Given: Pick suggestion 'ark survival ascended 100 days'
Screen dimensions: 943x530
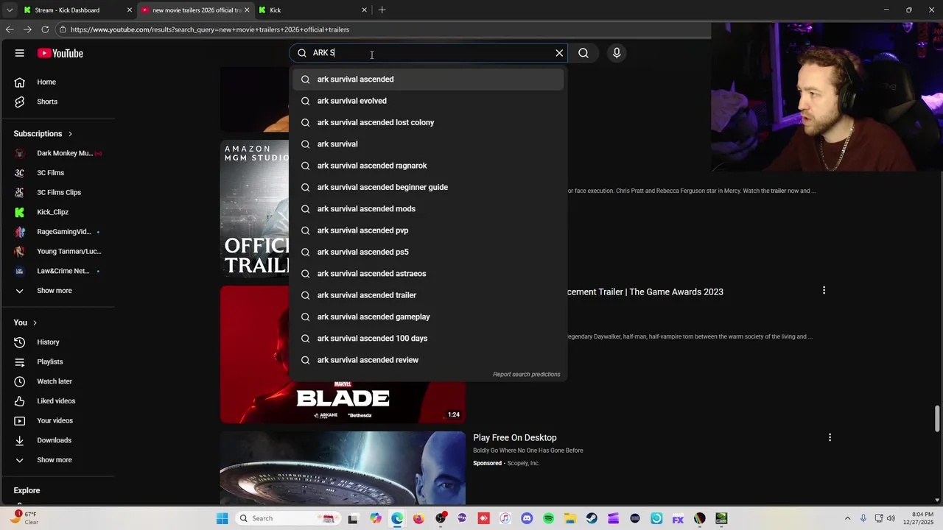Looking at the screenshot, I should [x=428, y=339].
